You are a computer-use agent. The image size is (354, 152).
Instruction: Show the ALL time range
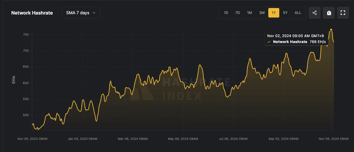pyautogui.click(x=298, y=13)
